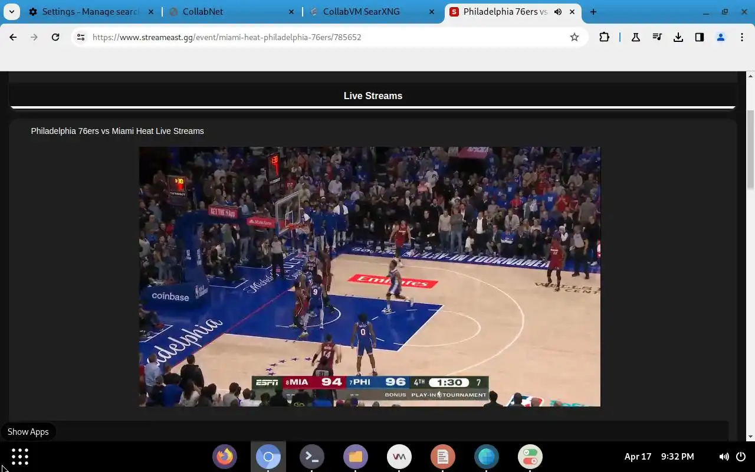The height and width of the screenshot is (472, 755).
Task: Close the CollabNet tab
Action: pyautogui.click(x=292, y=12)
